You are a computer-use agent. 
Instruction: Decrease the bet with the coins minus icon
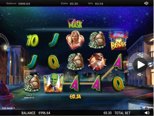(140, 75)
